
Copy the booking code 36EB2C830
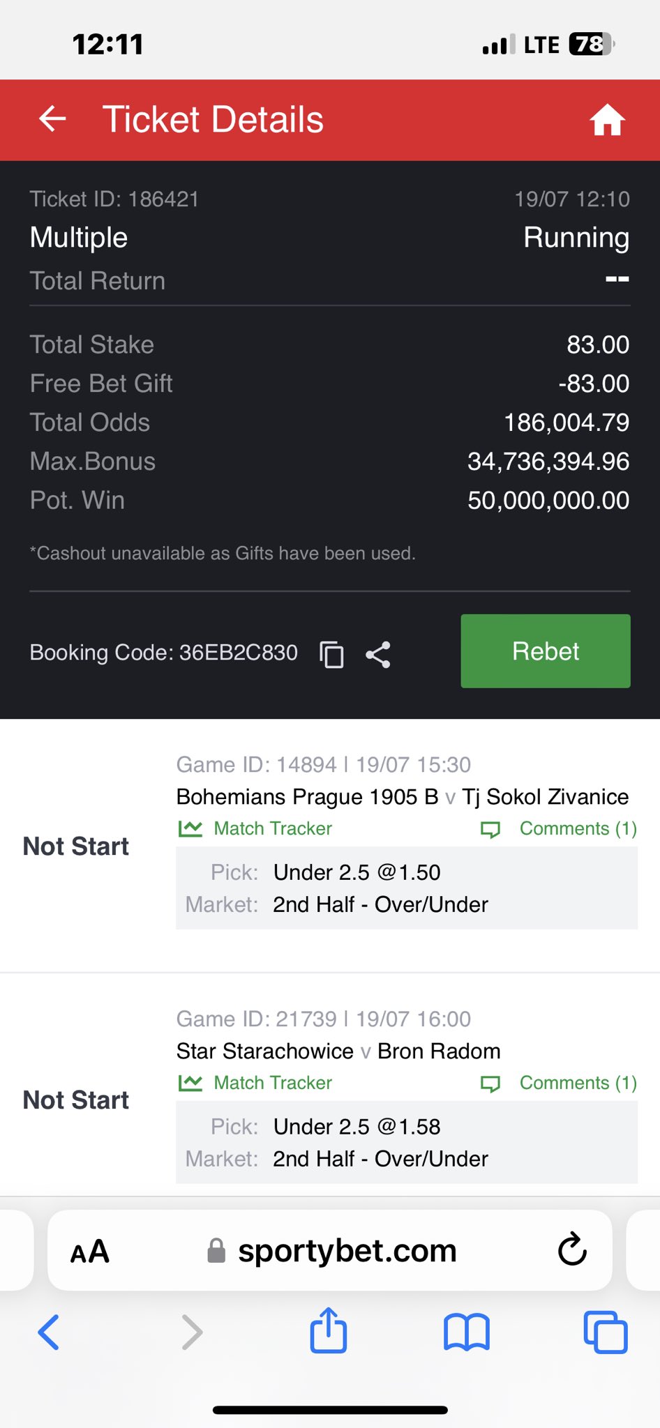[x=331, y=654]
